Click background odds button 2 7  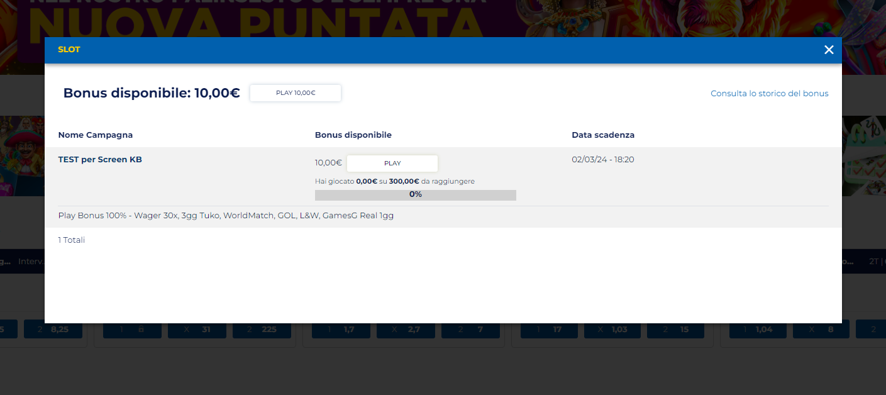pos(470,329)
